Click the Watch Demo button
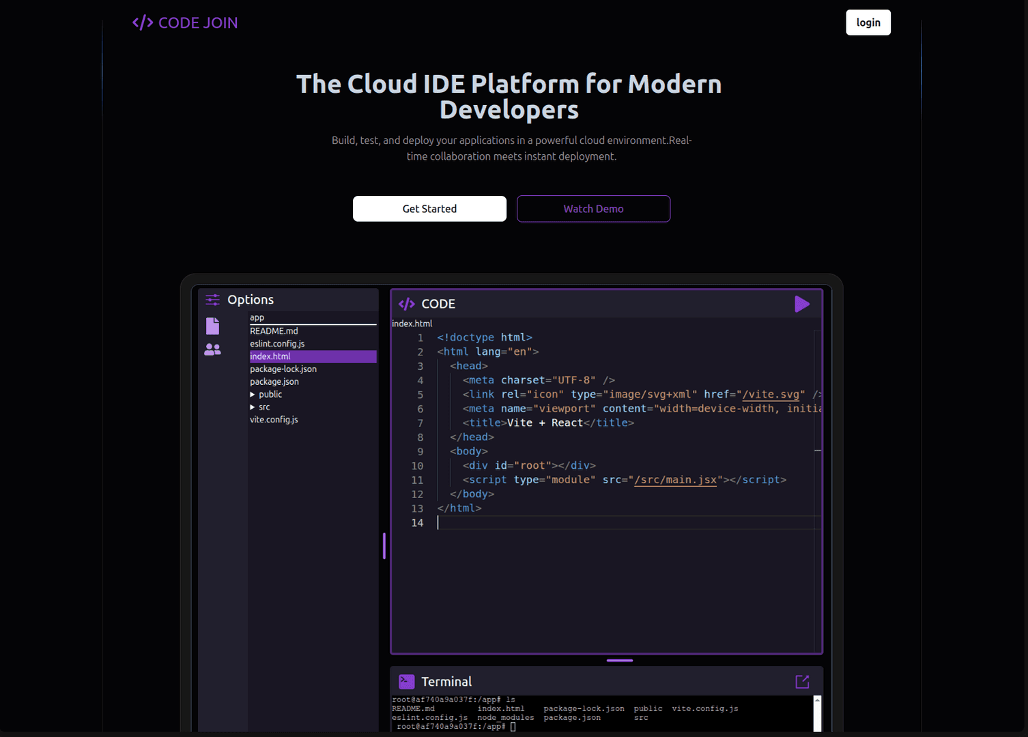 pyautogui.click(x=593, y=209)
